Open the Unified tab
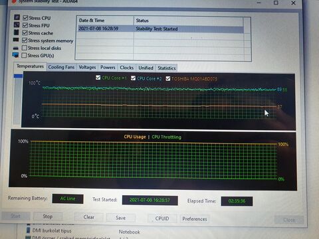This screenshot has width=319, height=239. [146, 68]
